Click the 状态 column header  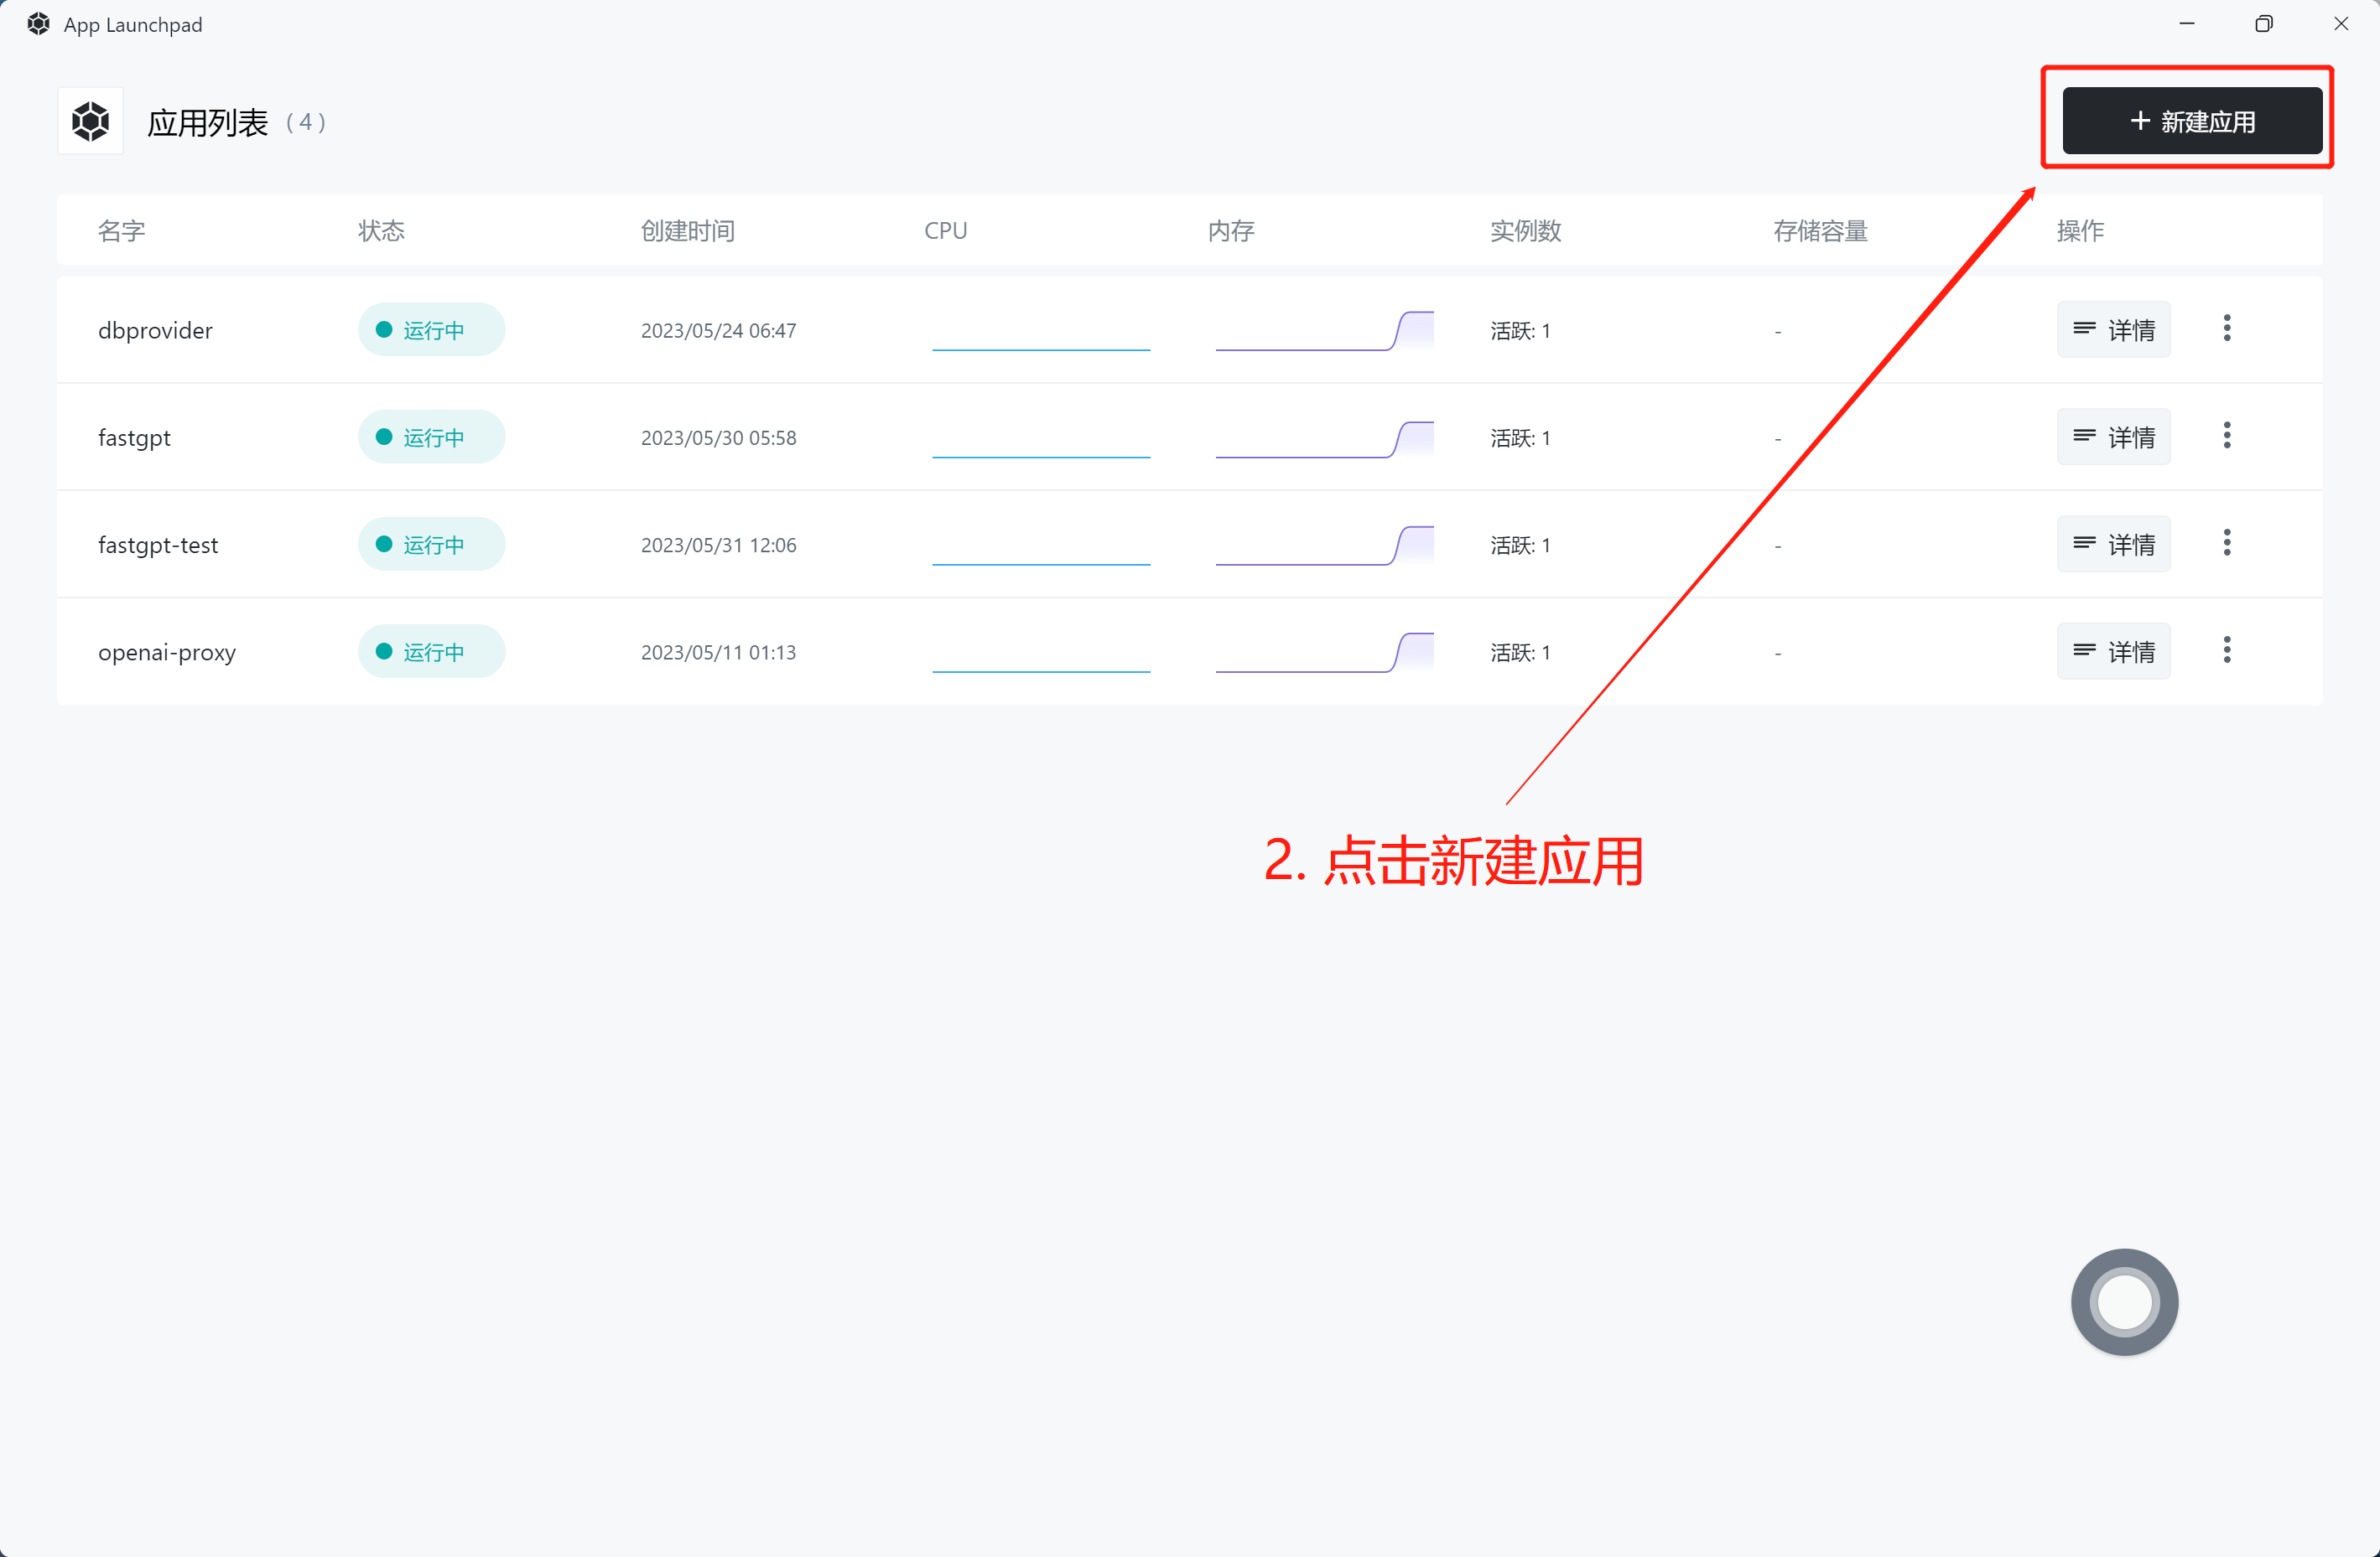pos(381,230)
